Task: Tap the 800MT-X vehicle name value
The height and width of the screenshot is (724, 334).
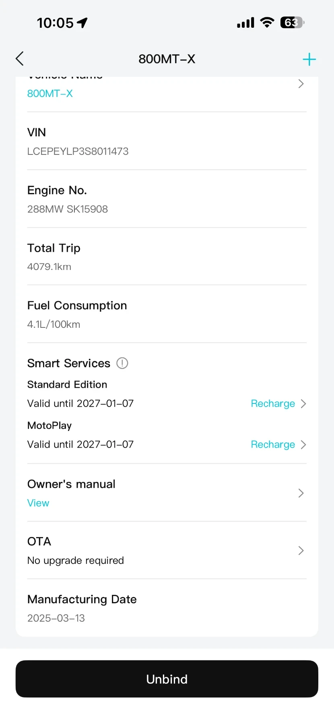Action: click(50, 94)
